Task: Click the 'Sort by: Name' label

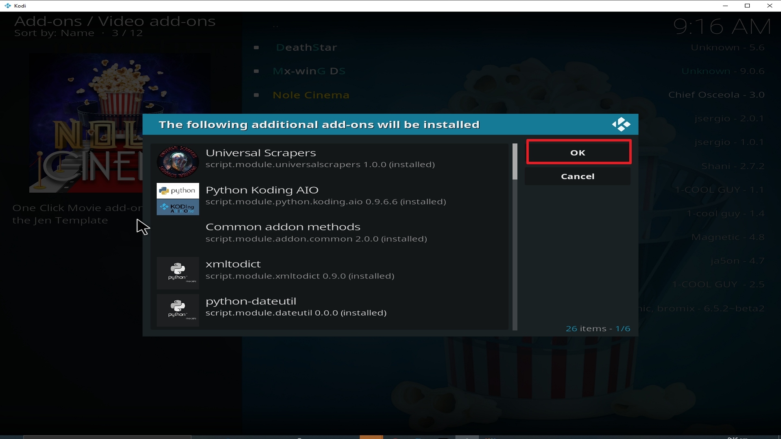Action: (x=54, y=33)
